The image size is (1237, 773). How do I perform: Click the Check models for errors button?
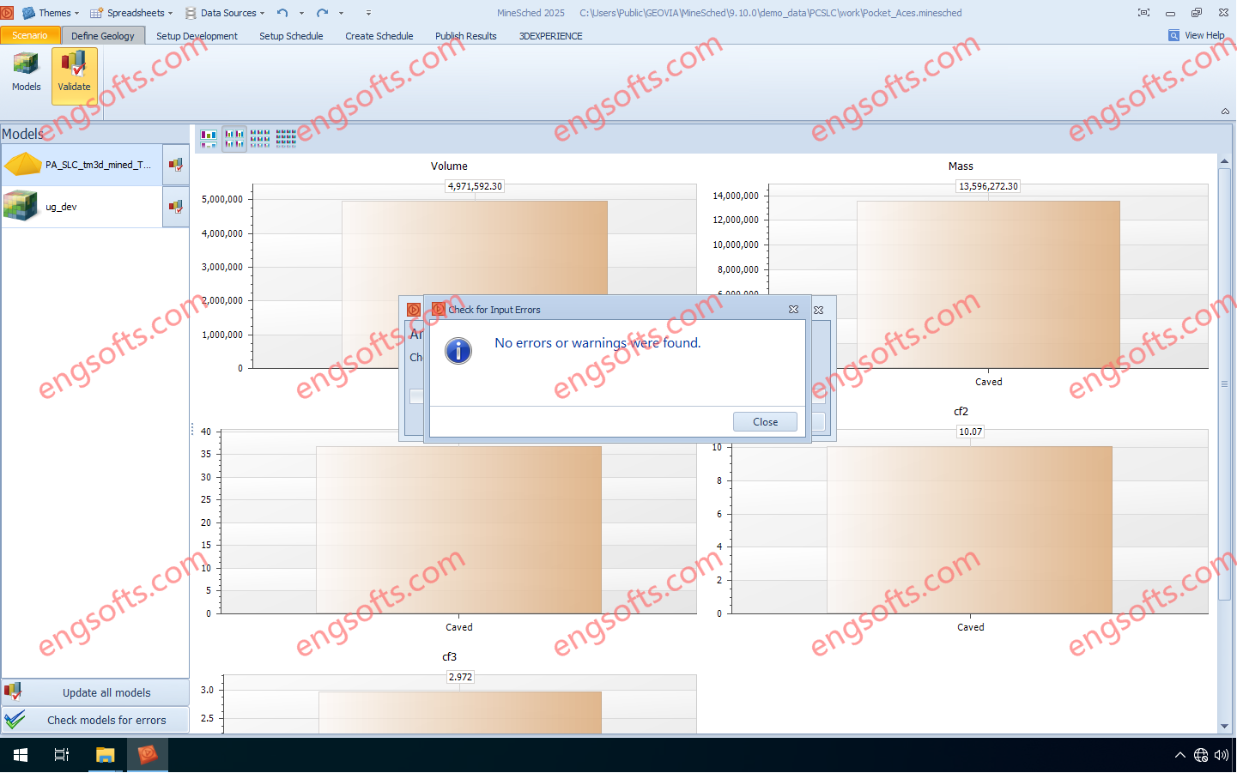[95, 720]
